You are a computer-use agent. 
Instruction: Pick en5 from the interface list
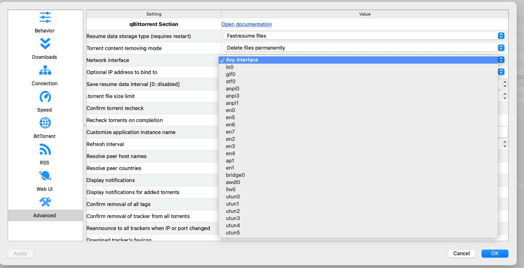[358, 118]
